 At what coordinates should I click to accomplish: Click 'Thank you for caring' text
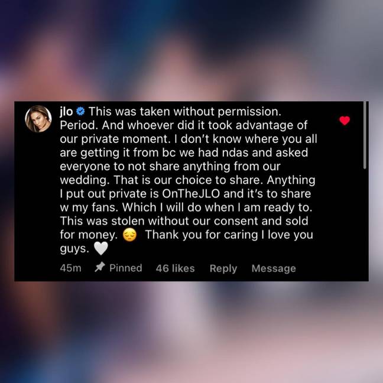coord(202,235)
